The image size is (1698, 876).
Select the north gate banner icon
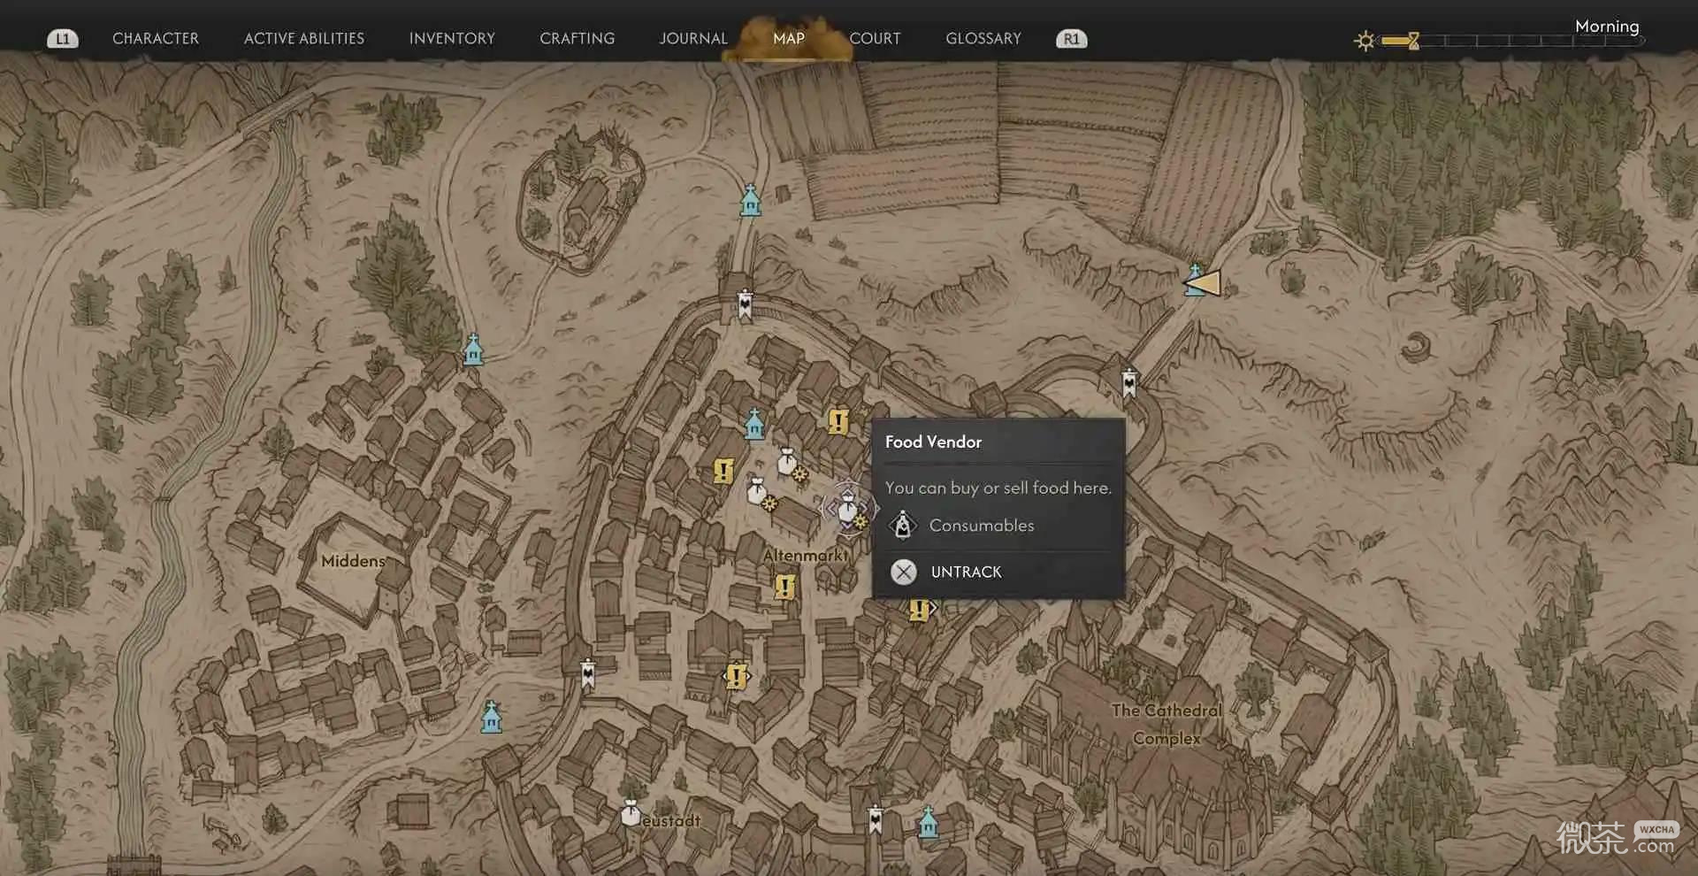[745, 305]
